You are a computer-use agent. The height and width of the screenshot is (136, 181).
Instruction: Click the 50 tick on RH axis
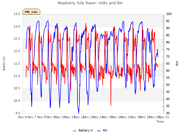click(x=168, y=85)
